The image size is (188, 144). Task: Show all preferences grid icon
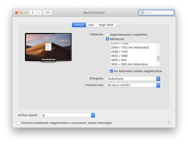pyautogui.click(x=47, y=13)
